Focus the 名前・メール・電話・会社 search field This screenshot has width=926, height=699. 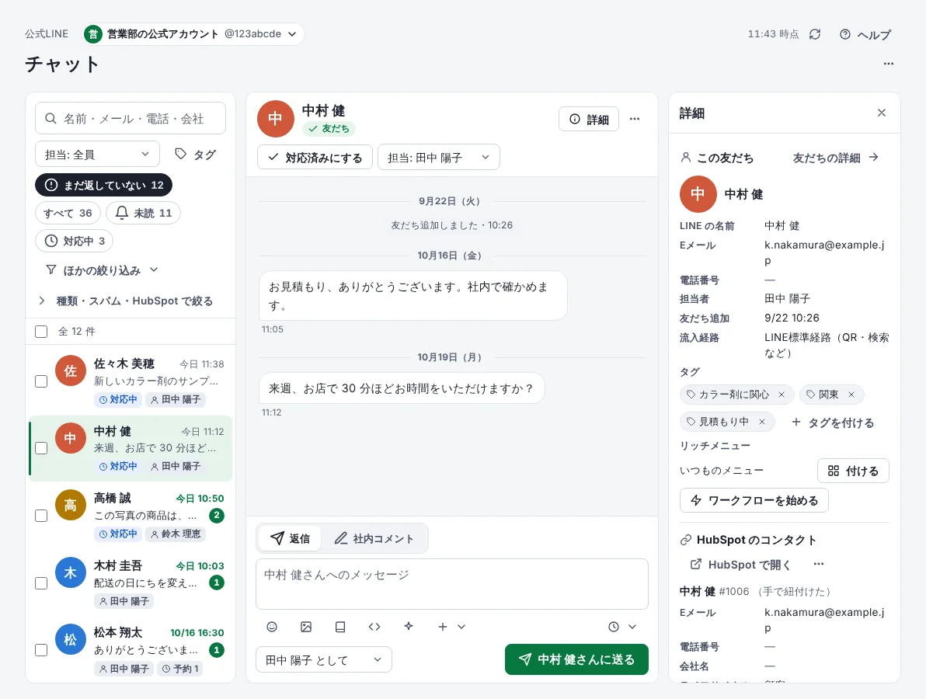click(x=131, y=119)
